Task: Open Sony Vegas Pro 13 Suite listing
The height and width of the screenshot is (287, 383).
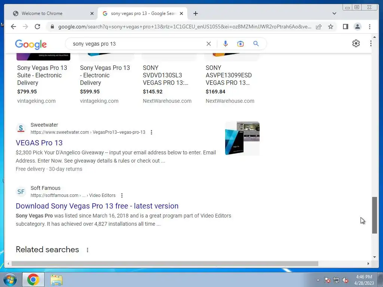Action: pos(42,75)
